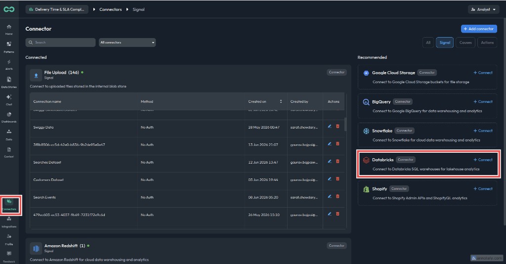The image size is (506, 264).
Task: Switch to the All filter tab
Action: pyautogui.click(x=428, y=43)
